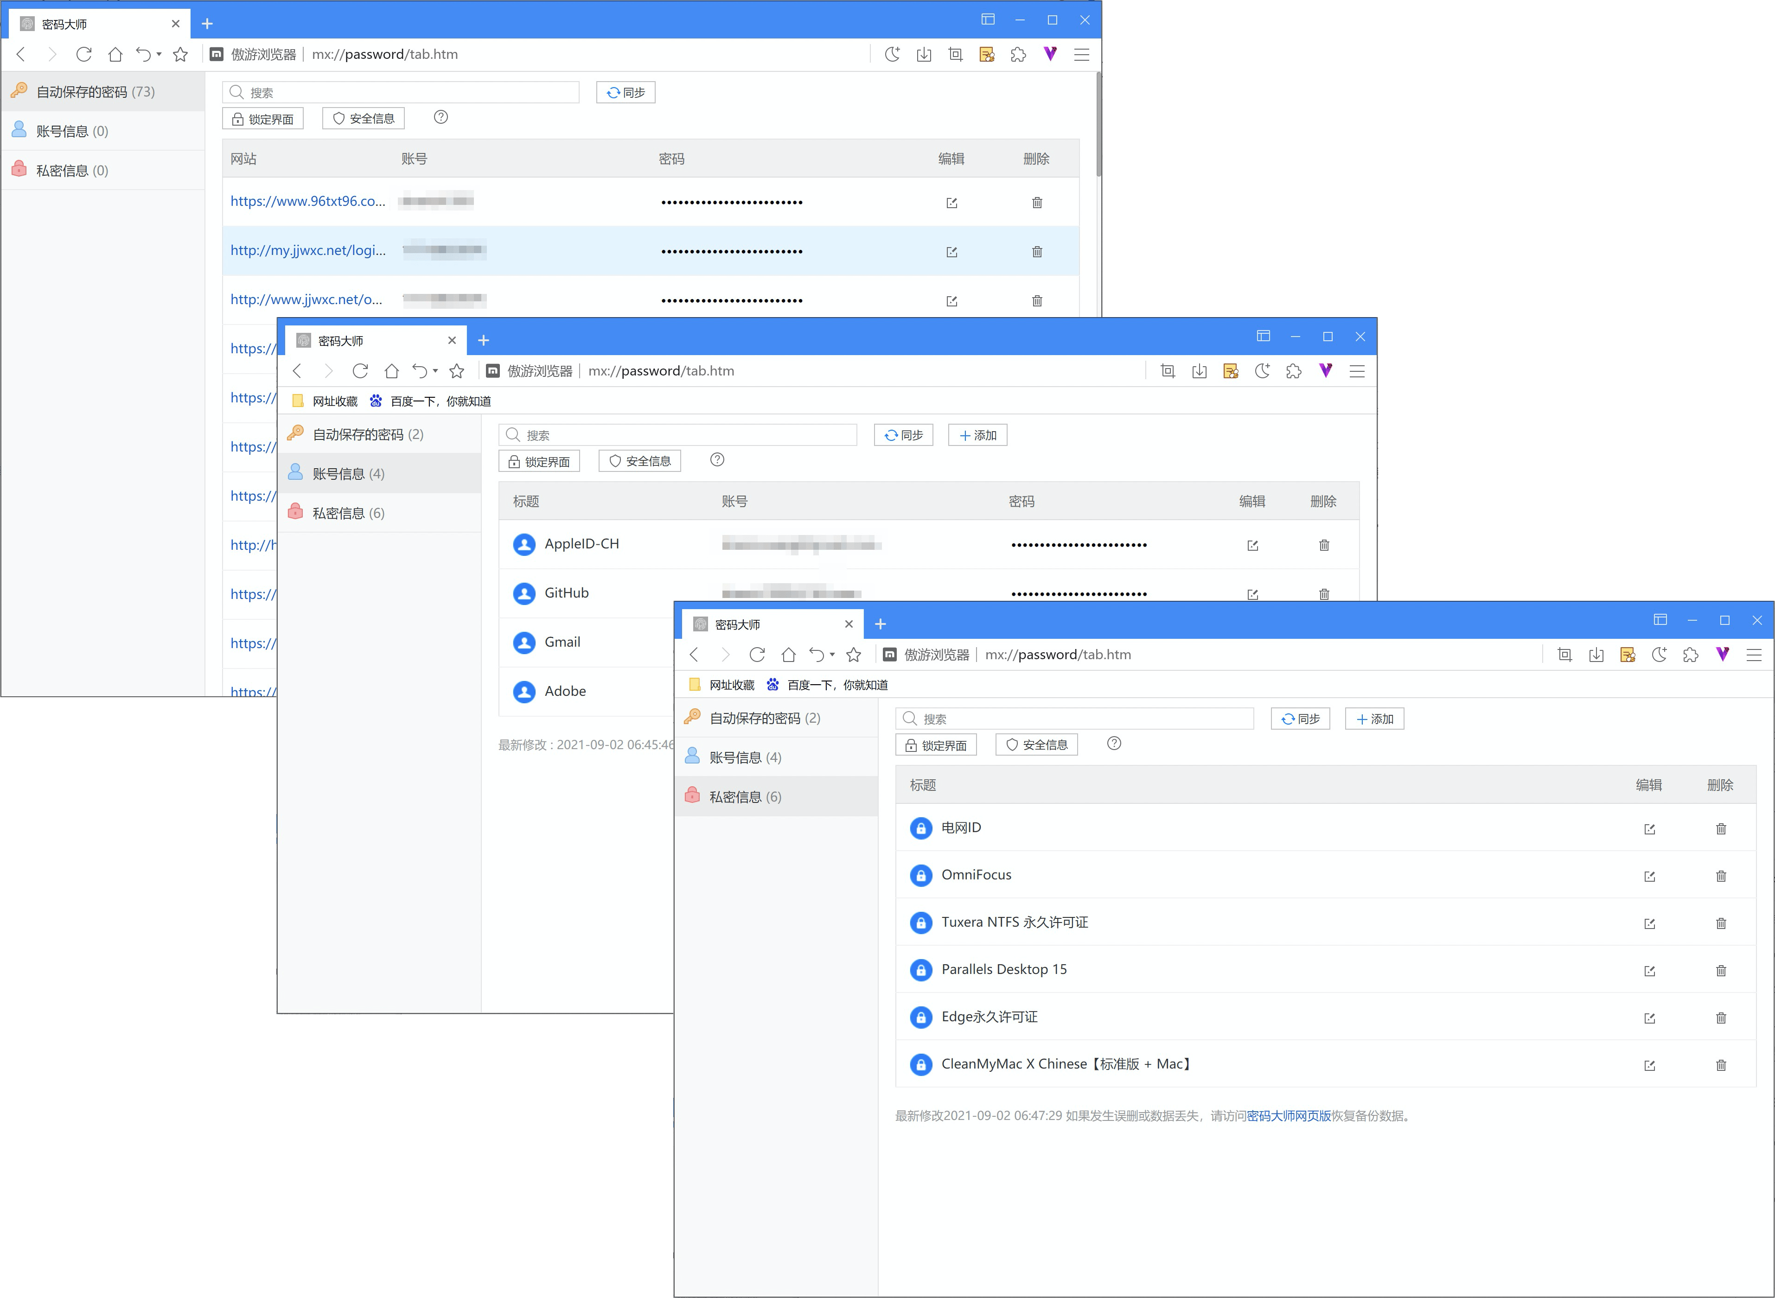
Task: Open extensions puzzle icon in back window toolbar
Action: (1018, 54)
